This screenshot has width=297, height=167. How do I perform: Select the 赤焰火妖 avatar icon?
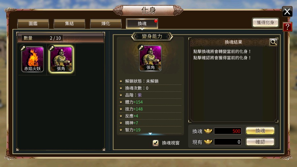pyautogui.click(x=32, y=59)
